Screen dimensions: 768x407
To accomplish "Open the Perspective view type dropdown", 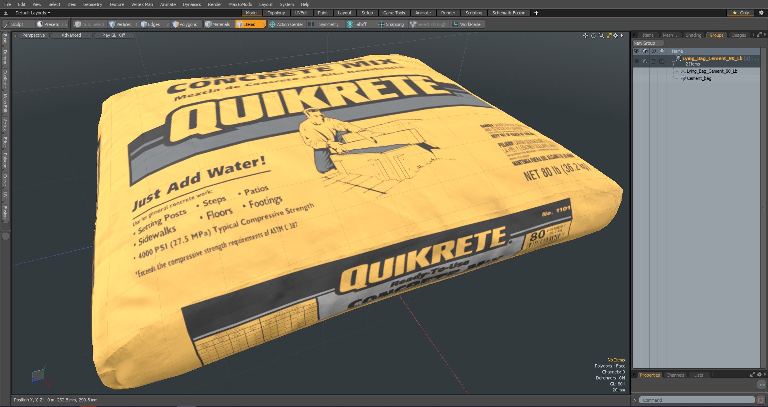I will [x=34, y=36].
